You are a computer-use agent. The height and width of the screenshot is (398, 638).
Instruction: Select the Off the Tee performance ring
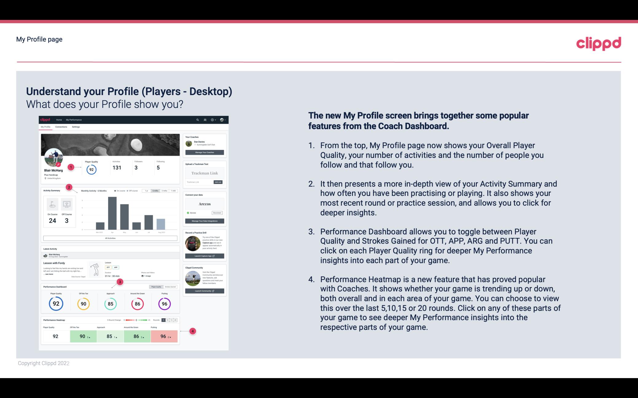coord(84,304)
